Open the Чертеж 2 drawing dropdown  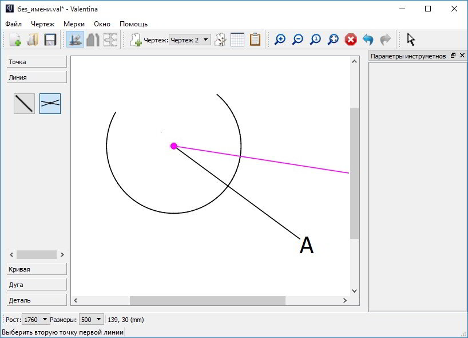pyautogui.click(x=190, y=40)
